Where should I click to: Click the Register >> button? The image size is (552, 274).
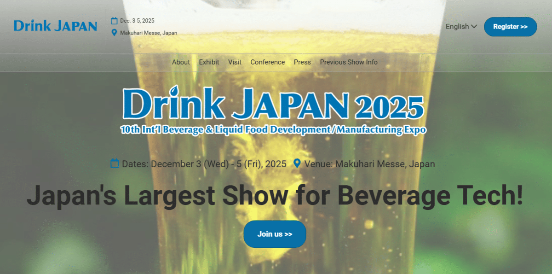coord(510,27)
